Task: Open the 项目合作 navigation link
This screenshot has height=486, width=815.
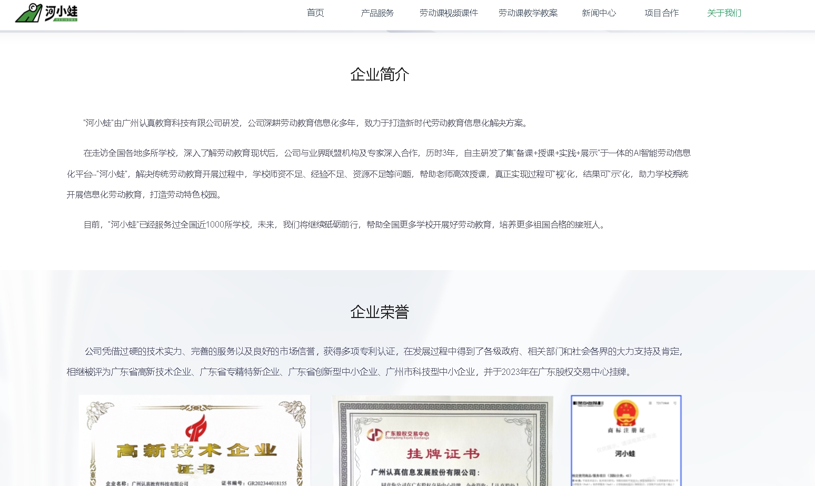Action: click(662, 13)
